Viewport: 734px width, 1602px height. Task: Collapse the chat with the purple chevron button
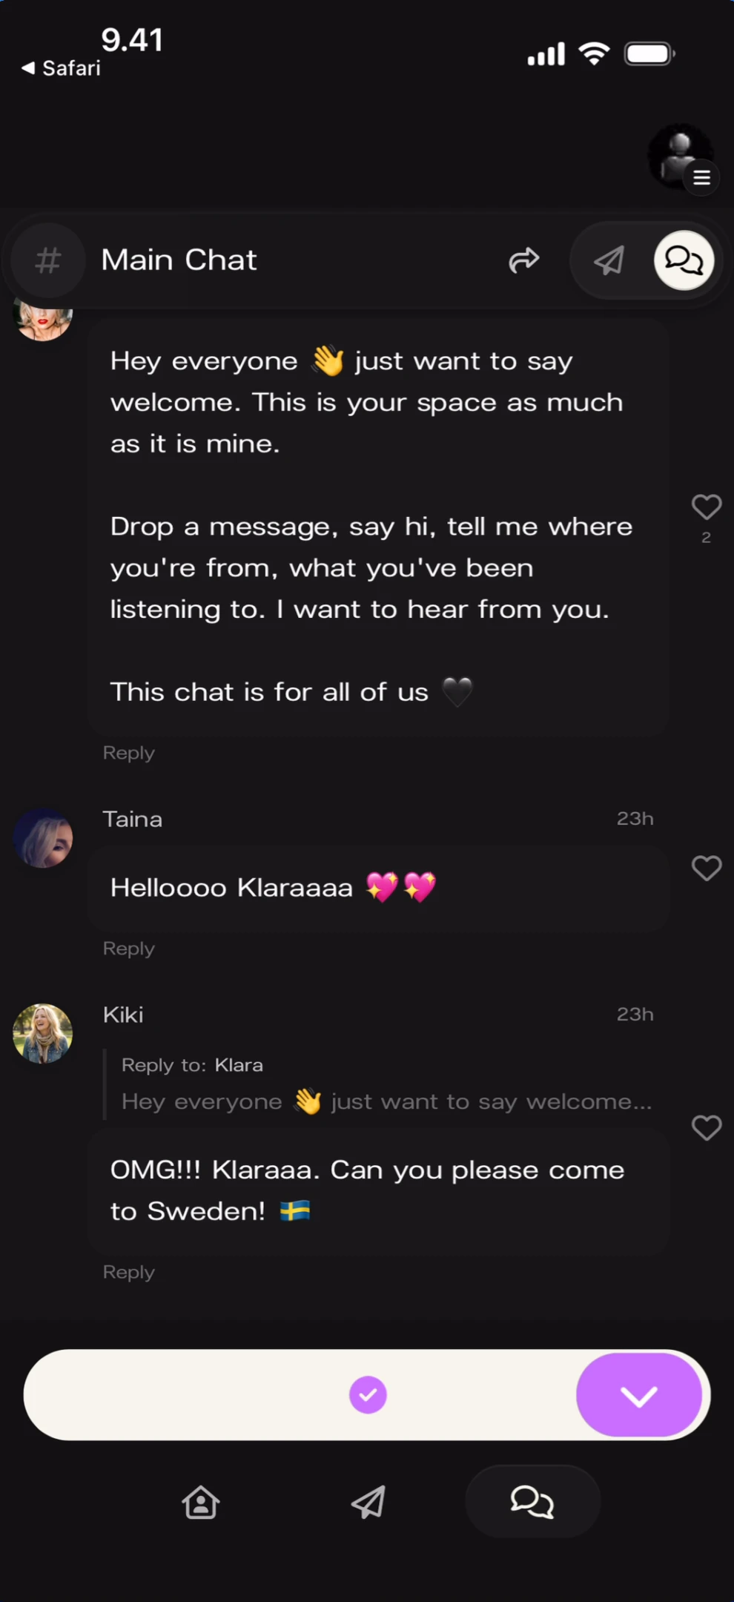pos(639,1394)
